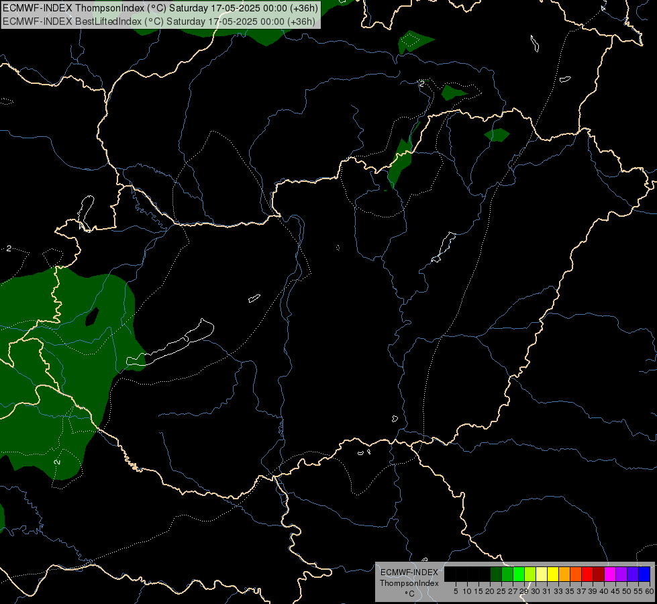This screenshot has width=657, height=604.
Task: Pick the pure yellow 31–33 legend swatch
Action: (x=553, y=574)
